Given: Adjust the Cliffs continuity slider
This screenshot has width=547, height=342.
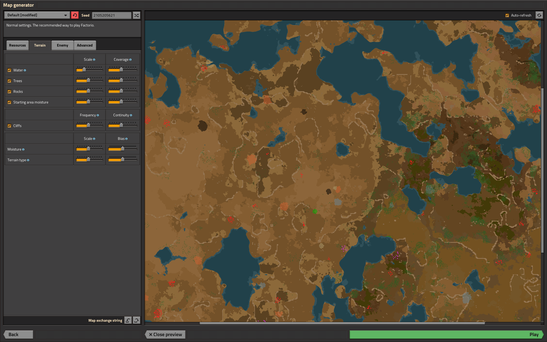Looking at the screenshot, I should (123, 125).
